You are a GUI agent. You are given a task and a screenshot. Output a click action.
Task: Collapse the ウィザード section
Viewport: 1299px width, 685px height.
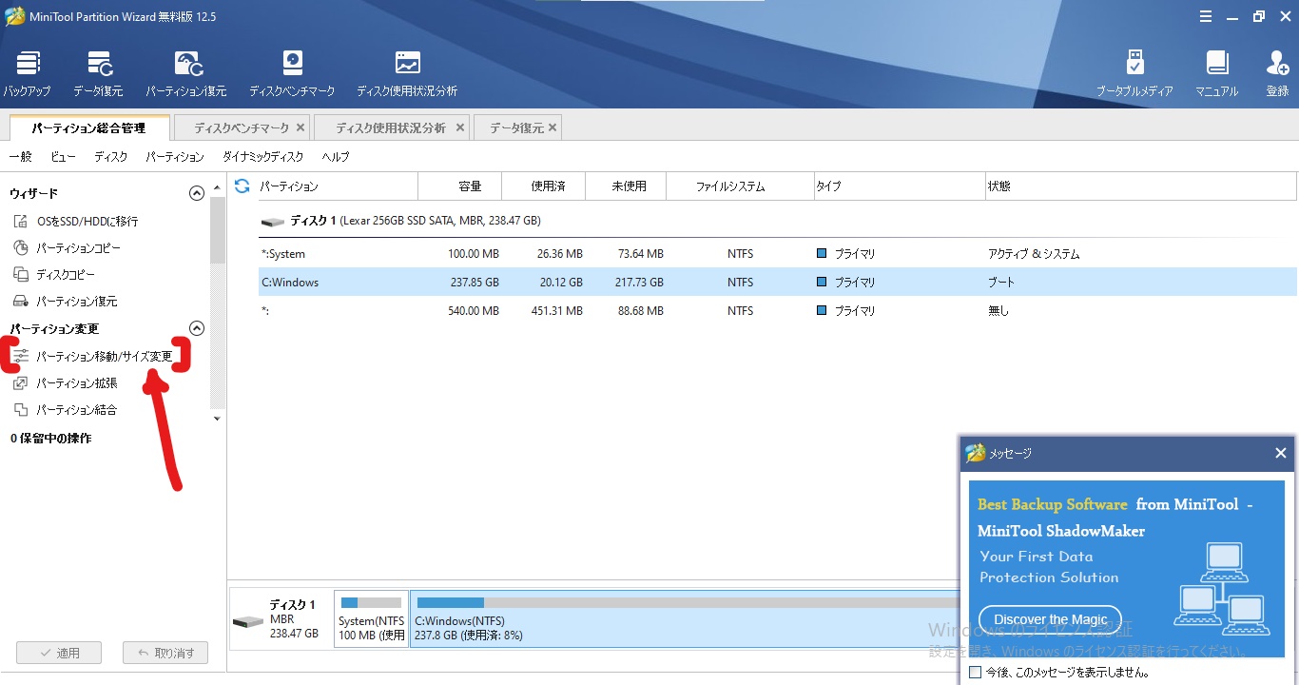click(197, 193)
